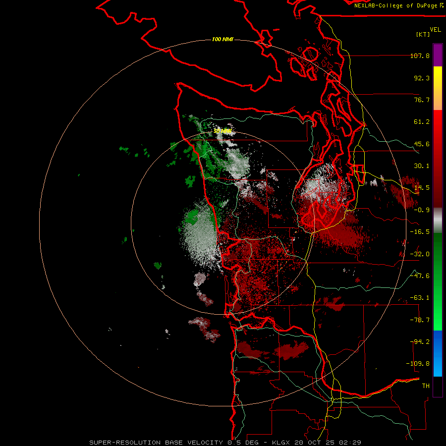
Task: Click the -0.9 legend value
Action: (422, 210)
